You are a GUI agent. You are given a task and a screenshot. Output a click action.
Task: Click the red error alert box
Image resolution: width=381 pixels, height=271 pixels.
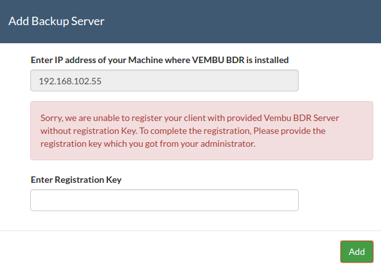tap(202, 131)
